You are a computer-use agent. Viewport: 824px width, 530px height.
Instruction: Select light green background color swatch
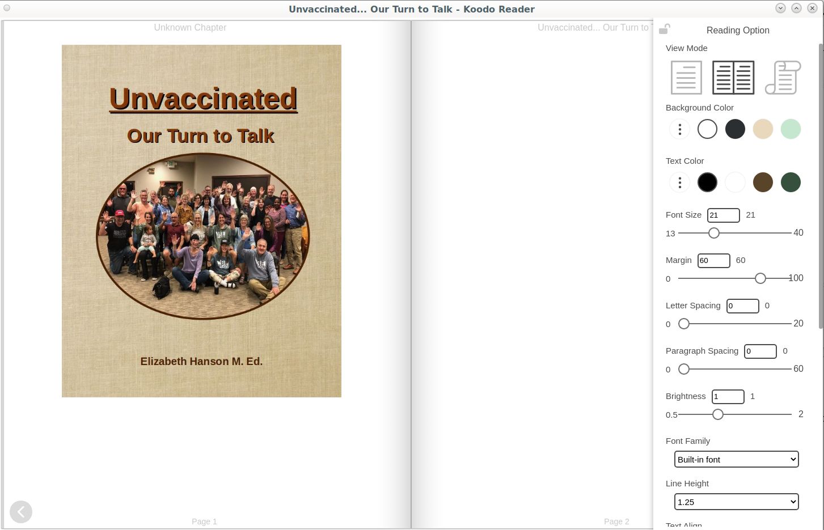point(791,129)
